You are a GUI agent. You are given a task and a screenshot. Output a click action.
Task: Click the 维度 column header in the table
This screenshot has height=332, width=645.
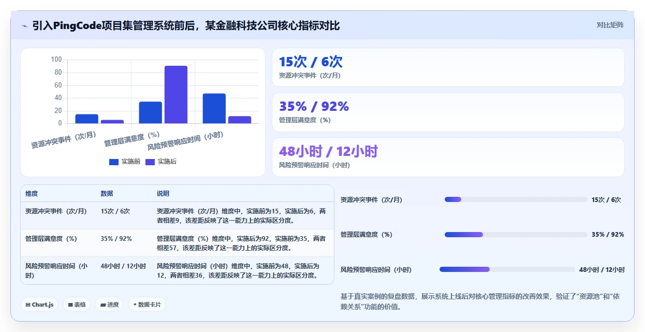(32, 194)
